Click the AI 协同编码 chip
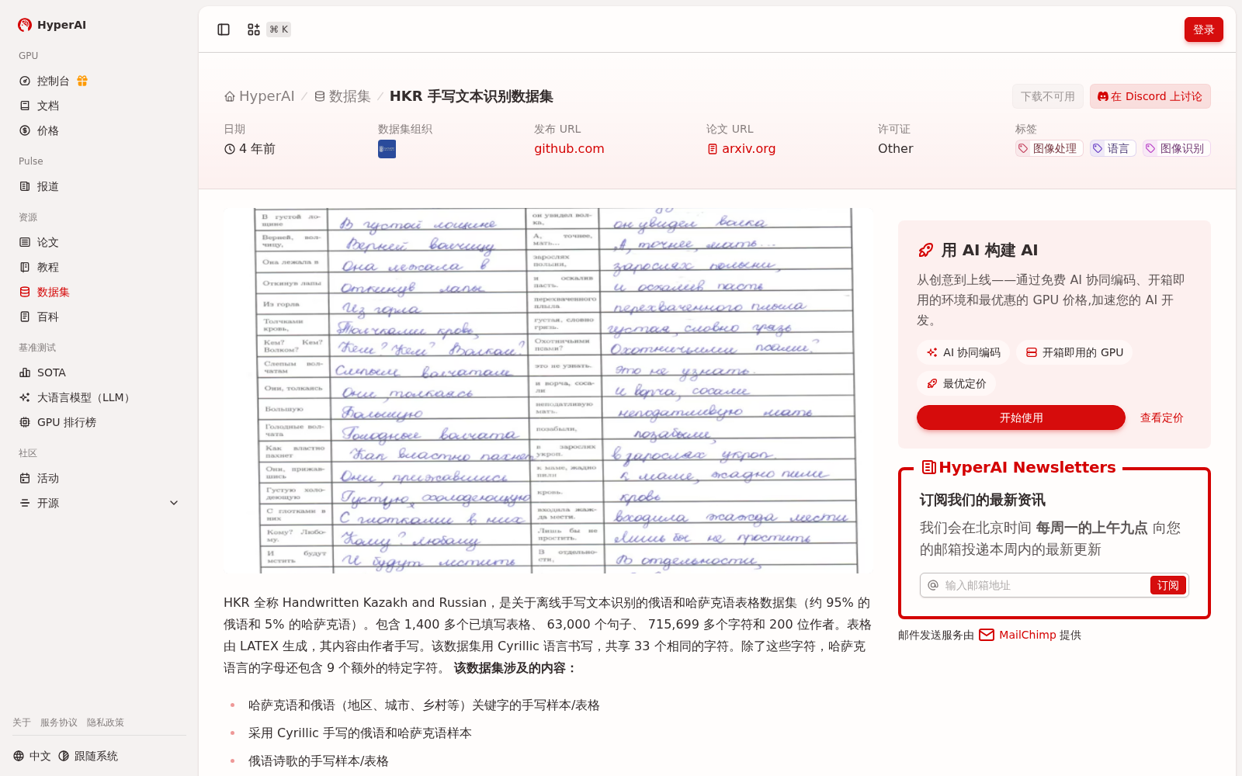Image resolution: width=1242 pixels, height=776 pixels. (963, 352)
